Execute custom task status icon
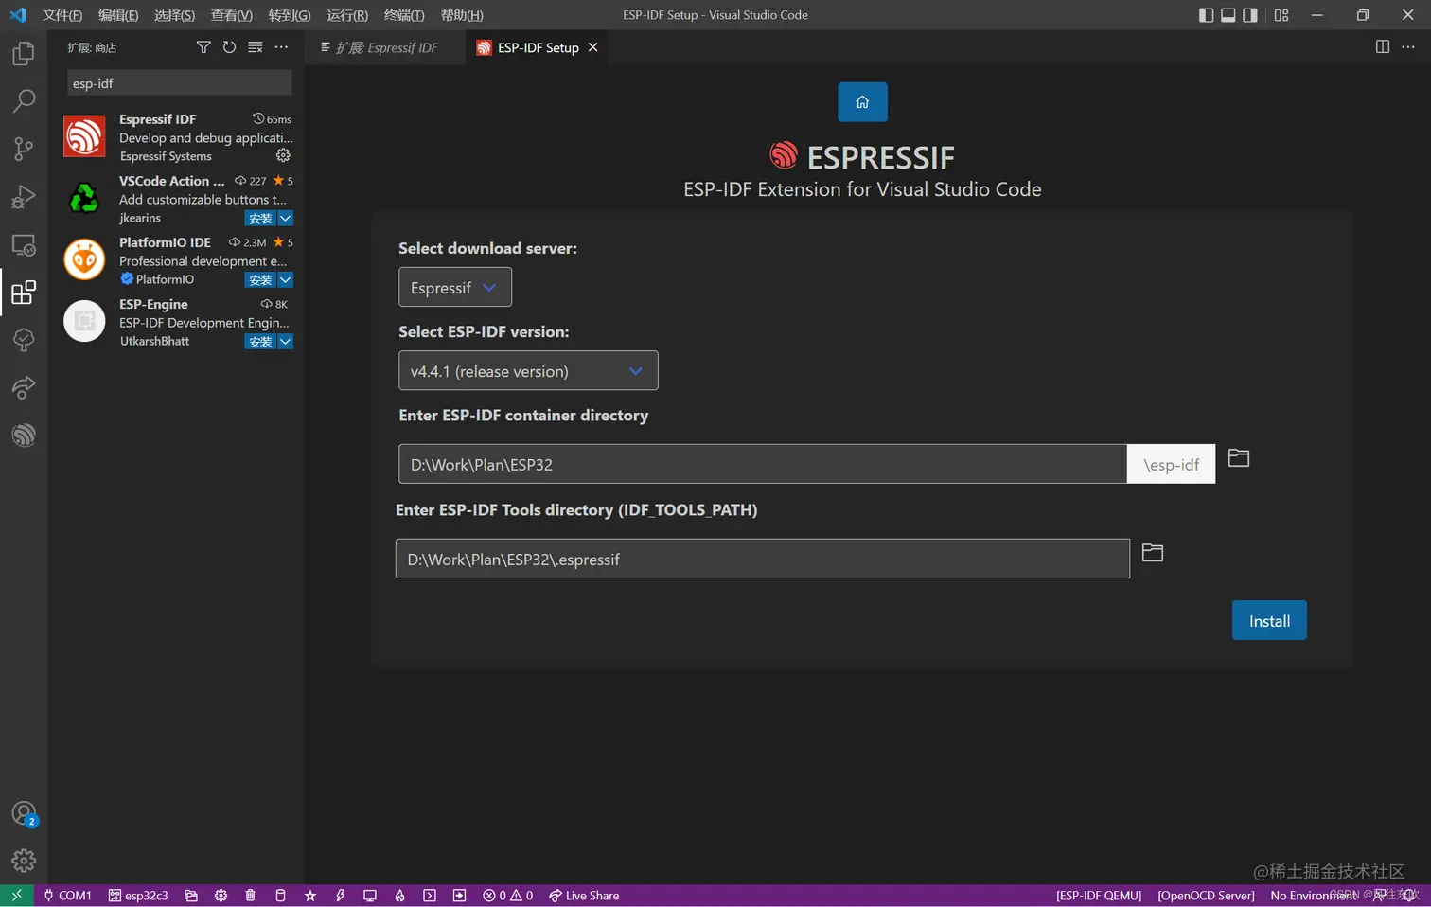 click(x=460, y=896)
